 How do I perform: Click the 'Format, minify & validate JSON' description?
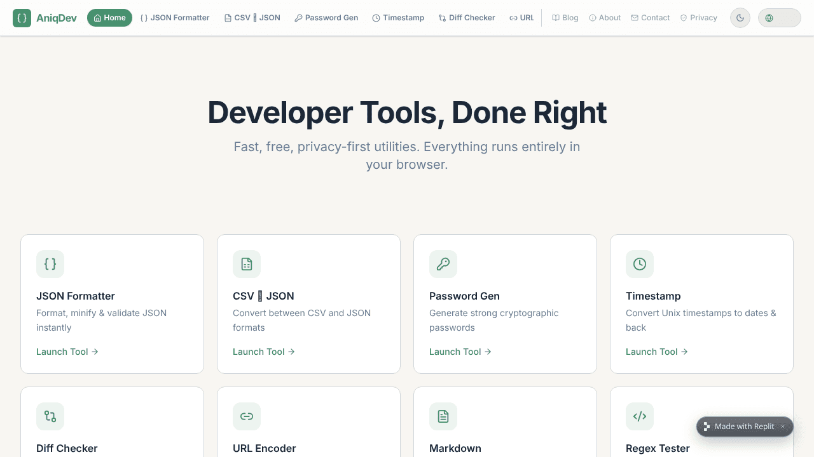[101, 320]
